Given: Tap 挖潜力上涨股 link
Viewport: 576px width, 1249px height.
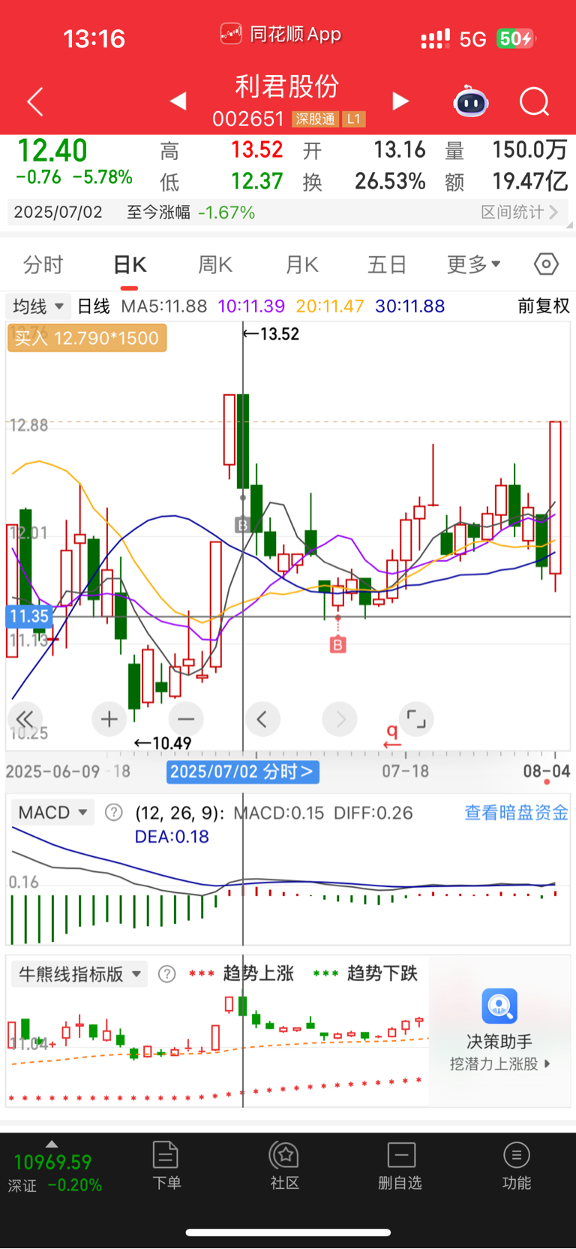Looking at the screenshot, I should (499, 1064).
